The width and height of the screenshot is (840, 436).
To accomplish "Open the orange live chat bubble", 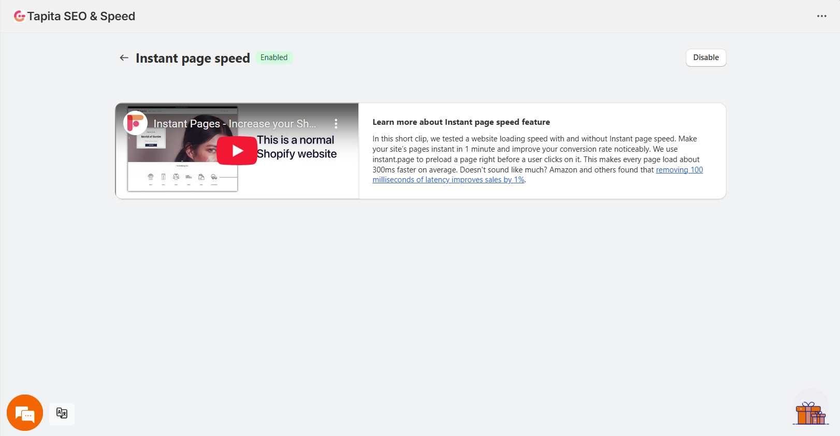I will (x=25, y=413).
